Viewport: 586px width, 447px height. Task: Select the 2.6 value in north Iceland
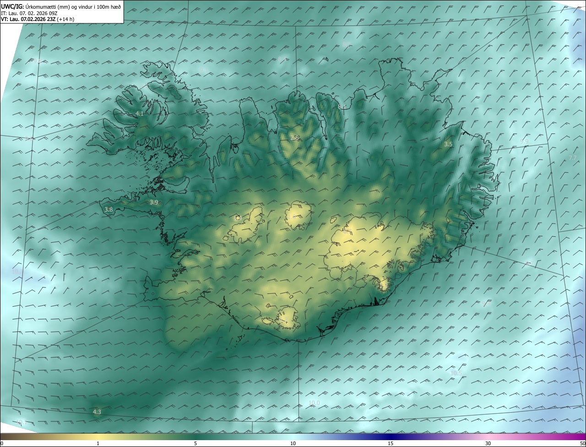[294, 138]
